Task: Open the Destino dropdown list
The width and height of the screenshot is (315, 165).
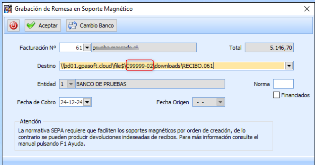Action: [289, 66]
